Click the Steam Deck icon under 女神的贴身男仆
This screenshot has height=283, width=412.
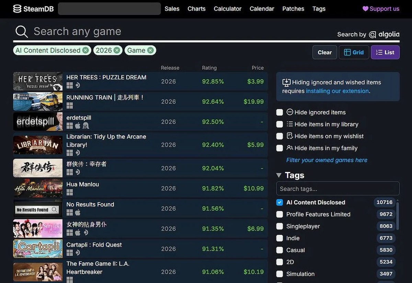pyautogui.click(x=85, y=233)
